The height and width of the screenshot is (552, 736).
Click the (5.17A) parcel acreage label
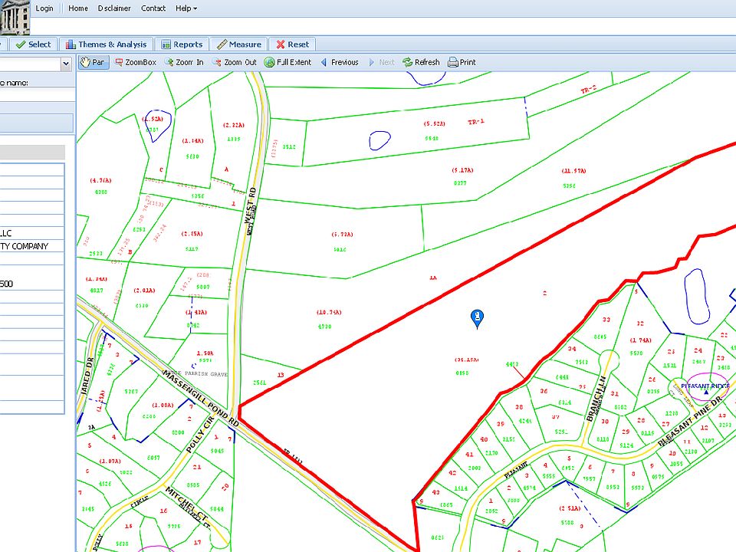coord(462,170)
